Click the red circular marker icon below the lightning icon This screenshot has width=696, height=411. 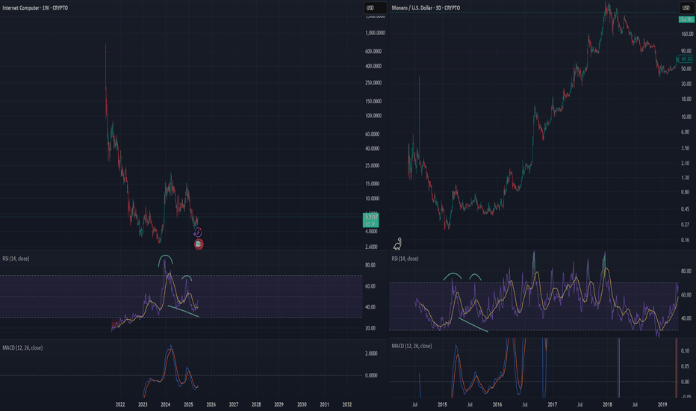coord(199,244)
